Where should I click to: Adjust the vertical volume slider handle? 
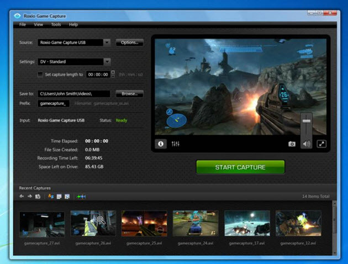(306, 121)
